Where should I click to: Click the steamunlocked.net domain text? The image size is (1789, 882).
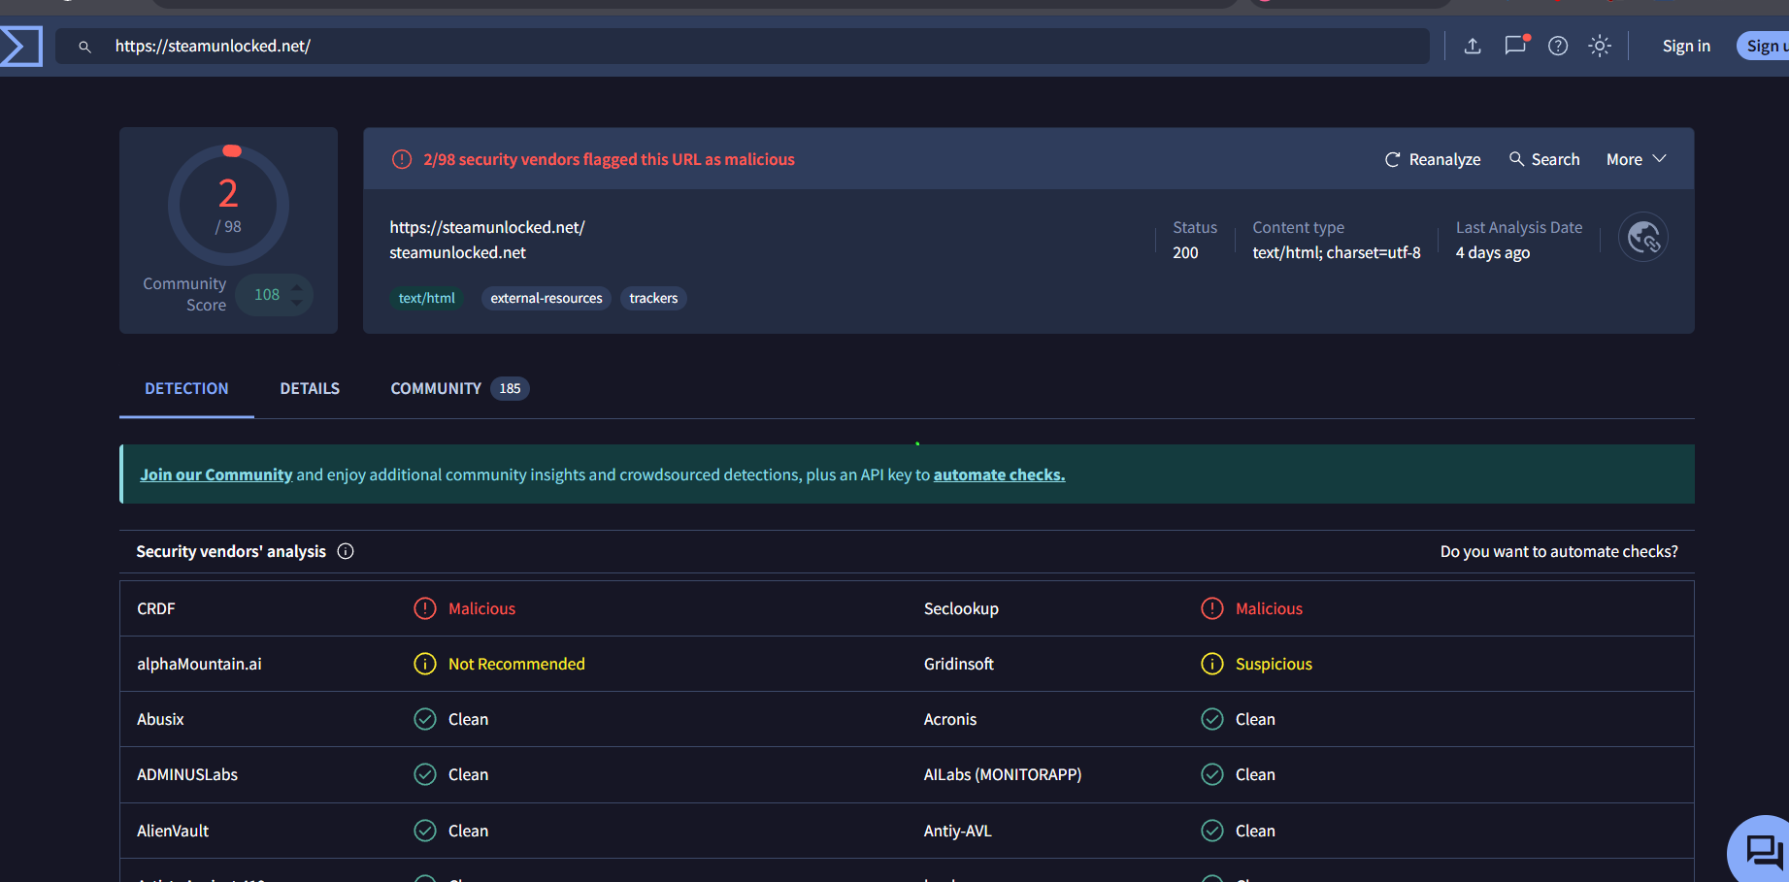coord(458,252)
